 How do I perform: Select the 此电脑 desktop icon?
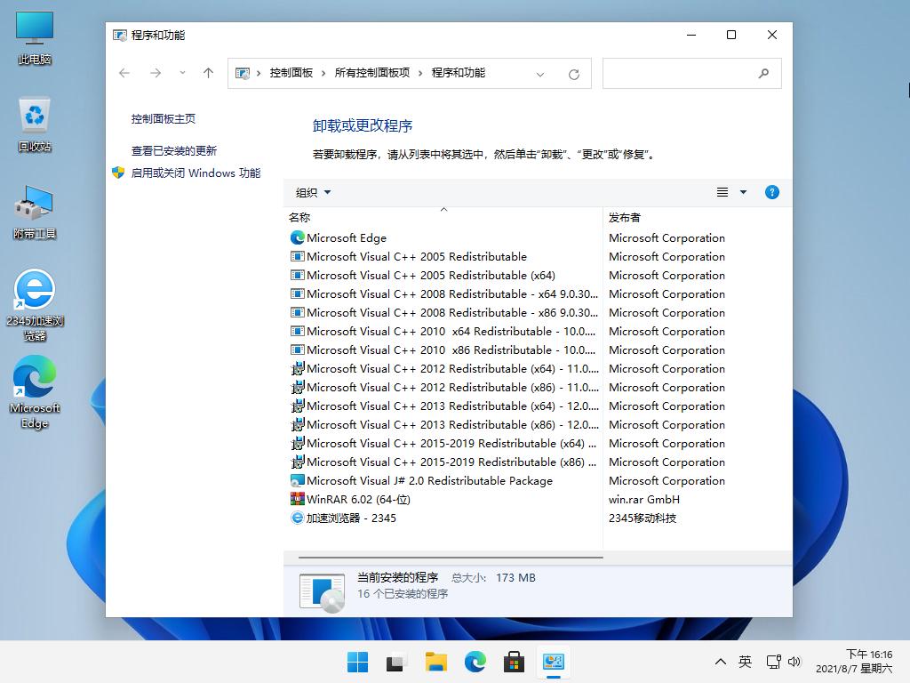click(x=35, y=37)
